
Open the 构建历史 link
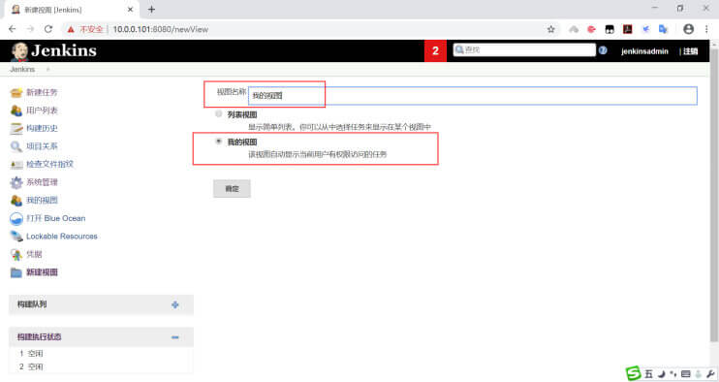coord(42,128)
